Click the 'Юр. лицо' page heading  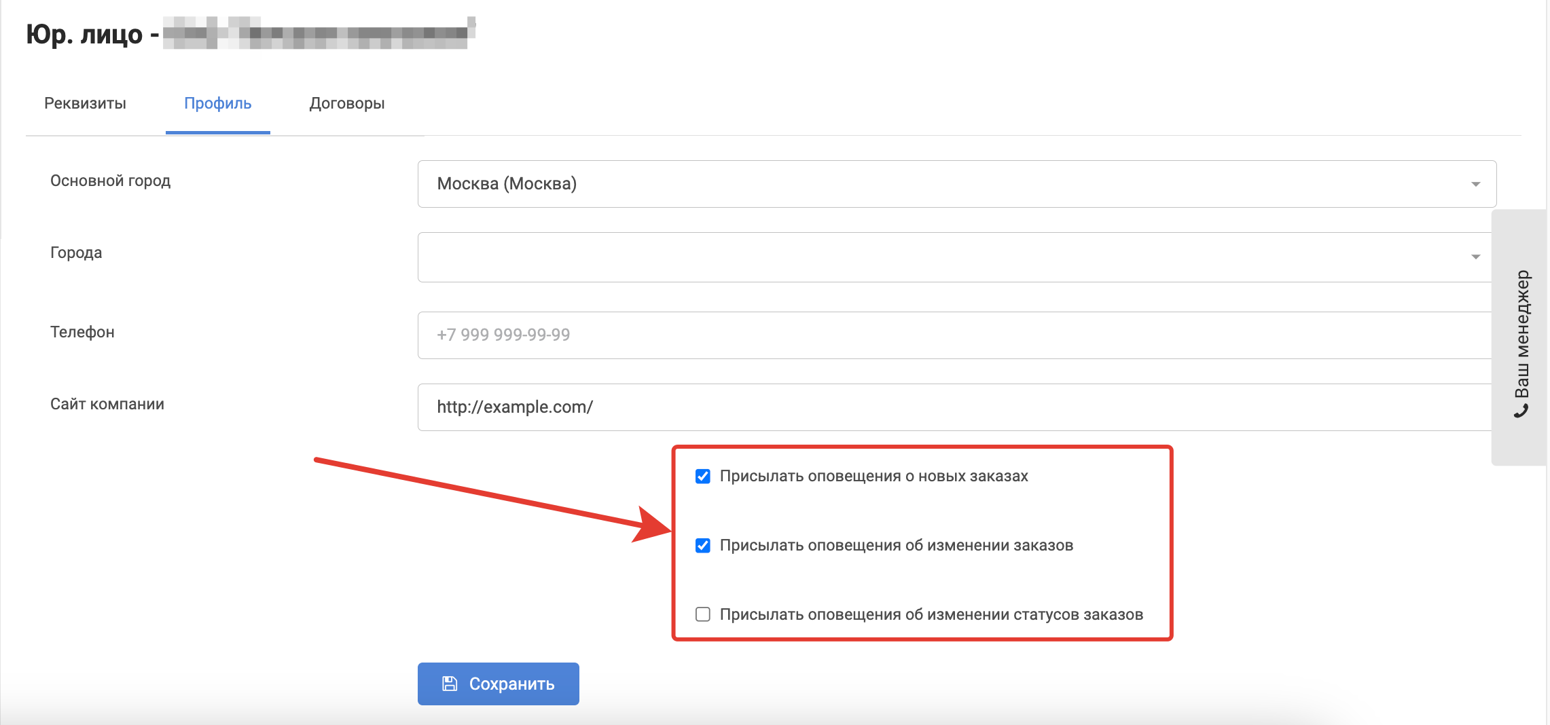click(85, 34)
